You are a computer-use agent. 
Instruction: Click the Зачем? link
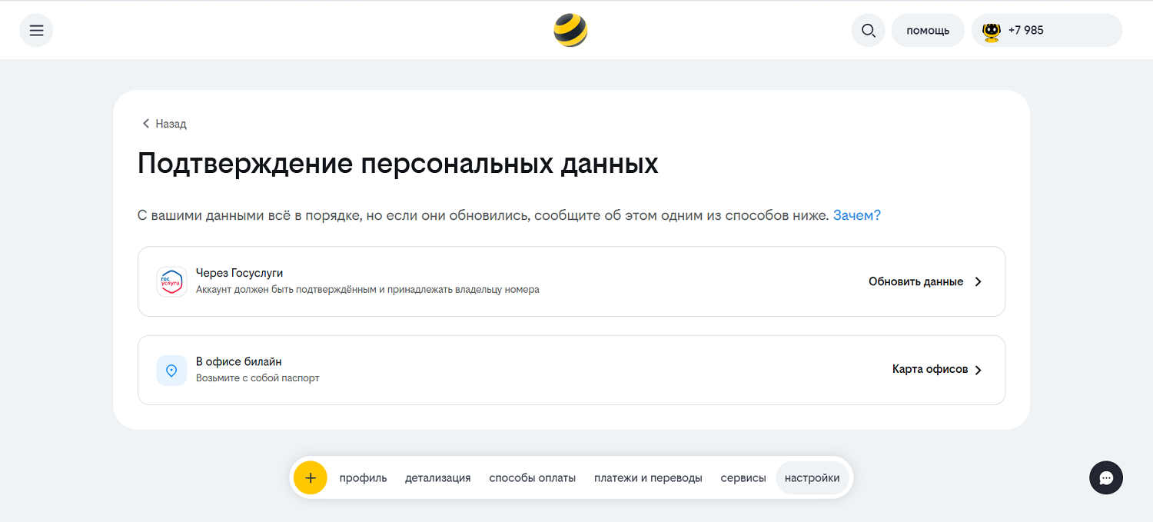click(x=856, y=215)
